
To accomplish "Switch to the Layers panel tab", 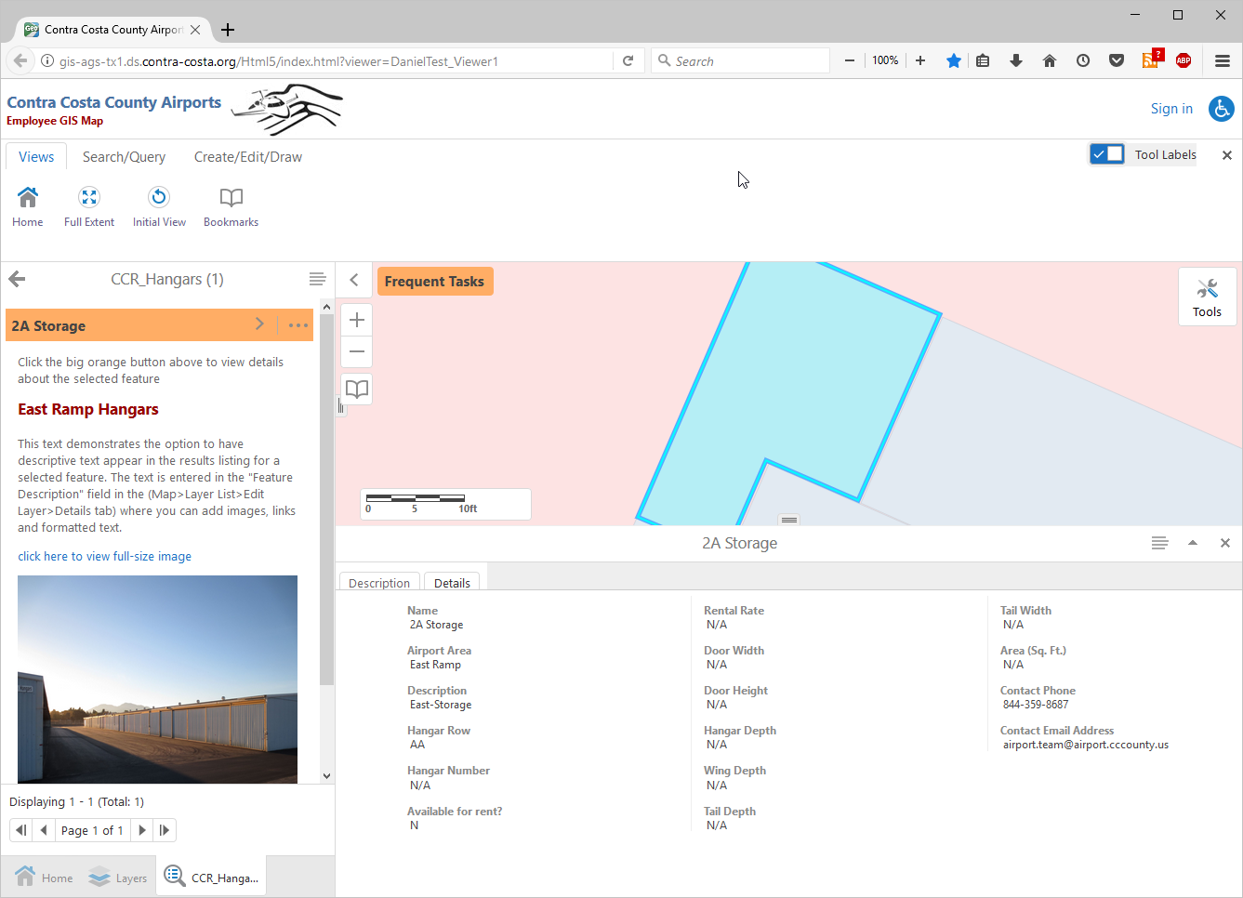I will pyautogui.click(x=118, y=878).
